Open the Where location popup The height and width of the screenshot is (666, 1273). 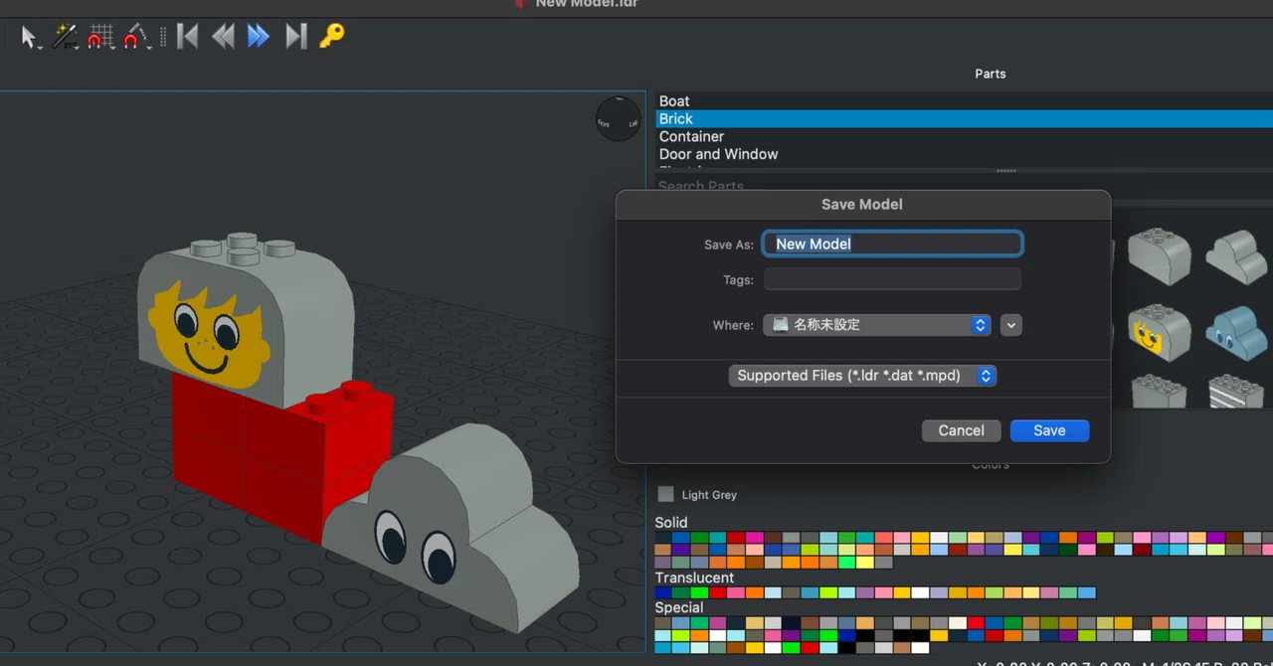tap(877, 325)
